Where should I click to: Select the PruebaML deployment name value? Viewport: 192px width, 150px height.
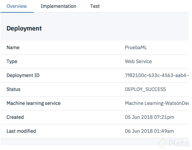point(137,48)
